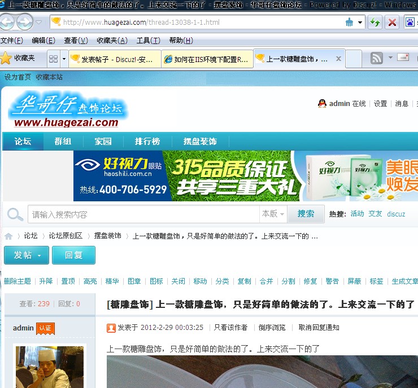Click the 收藏夹 star favorites button
Screen dimensions: 418x388
click(18, 58)
